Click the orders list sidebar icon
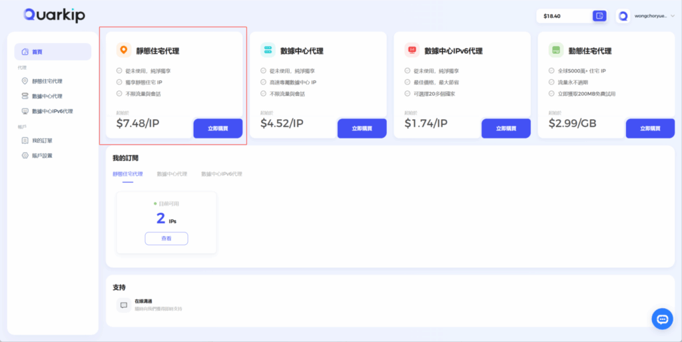Screen dimensions: 682x342 click(x=25, y=141)
